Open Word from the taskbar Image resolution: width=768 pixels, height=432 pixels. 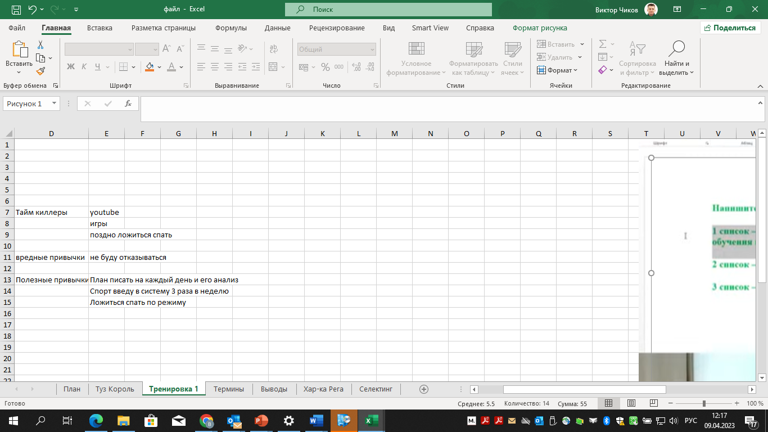tap(317, 420)
